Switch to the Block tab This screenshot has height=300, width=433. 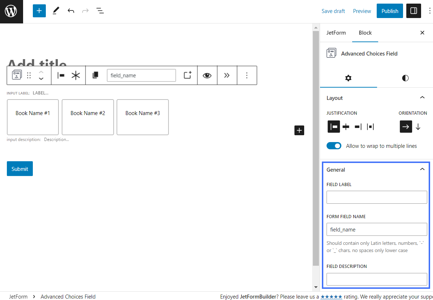coord(365,33)
